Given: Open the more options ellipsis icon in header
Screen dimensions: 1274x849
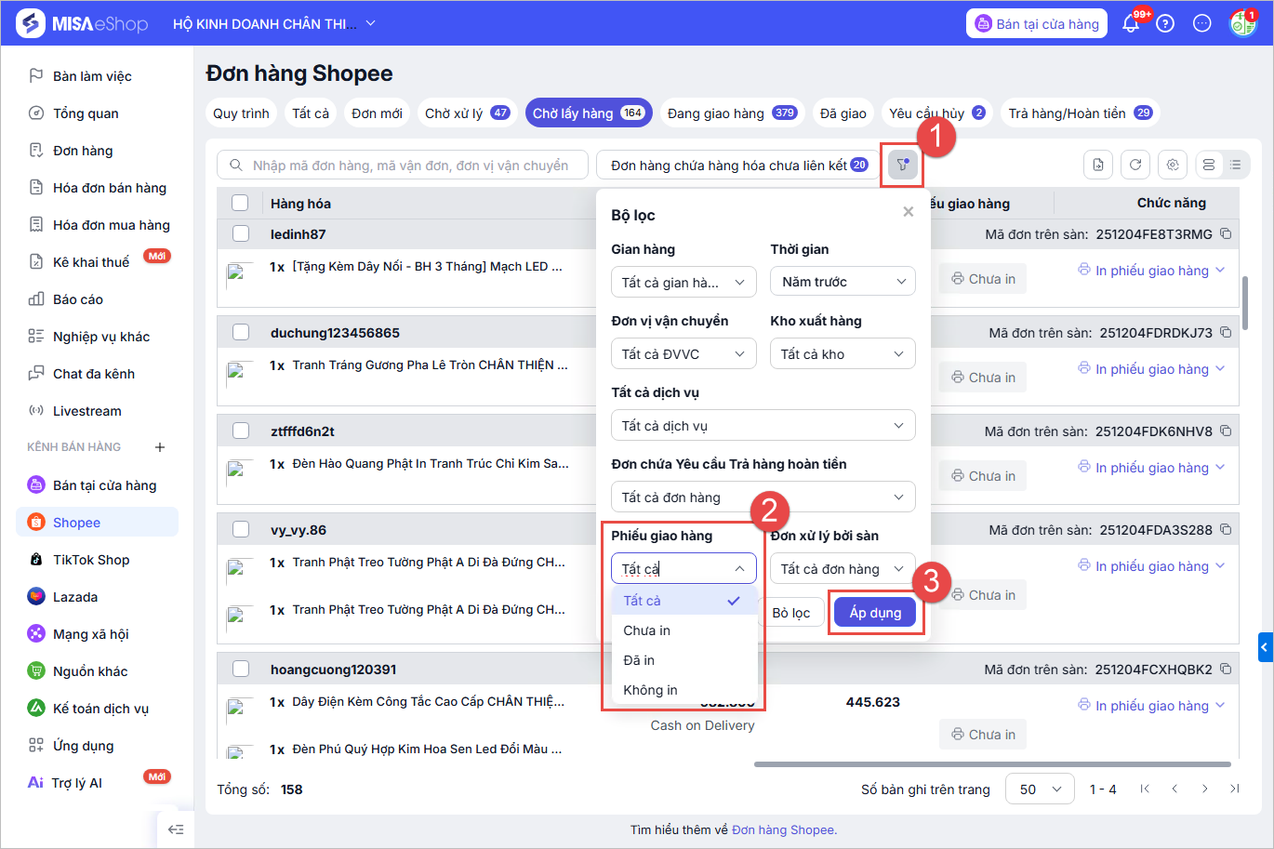Looking at the screenshot, I should pyautogui.click(x=1202, y=24).
